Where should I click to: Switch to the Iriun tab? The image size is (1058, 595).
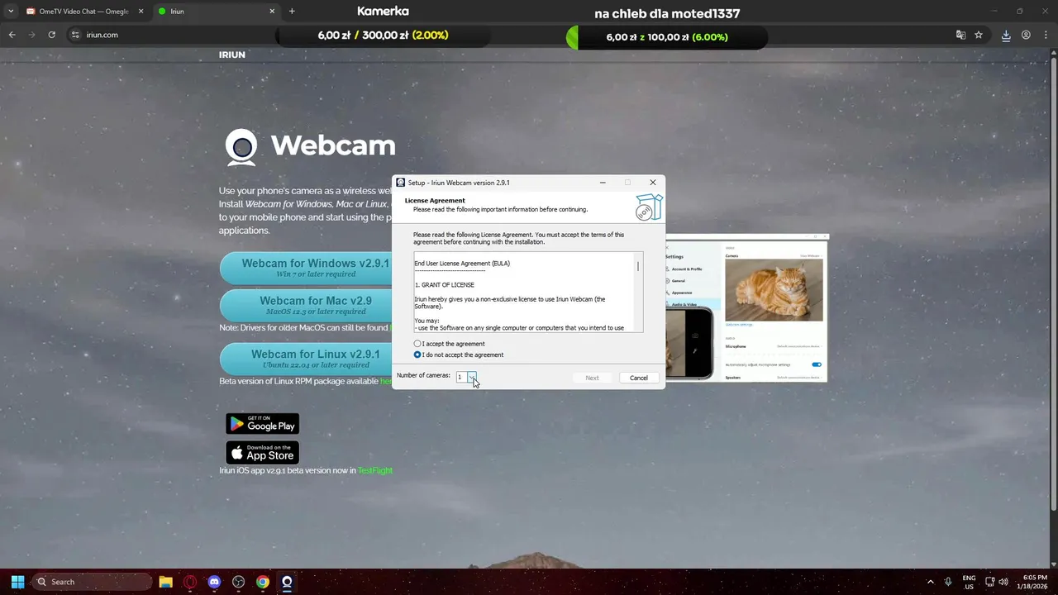[x=217, y=12]
